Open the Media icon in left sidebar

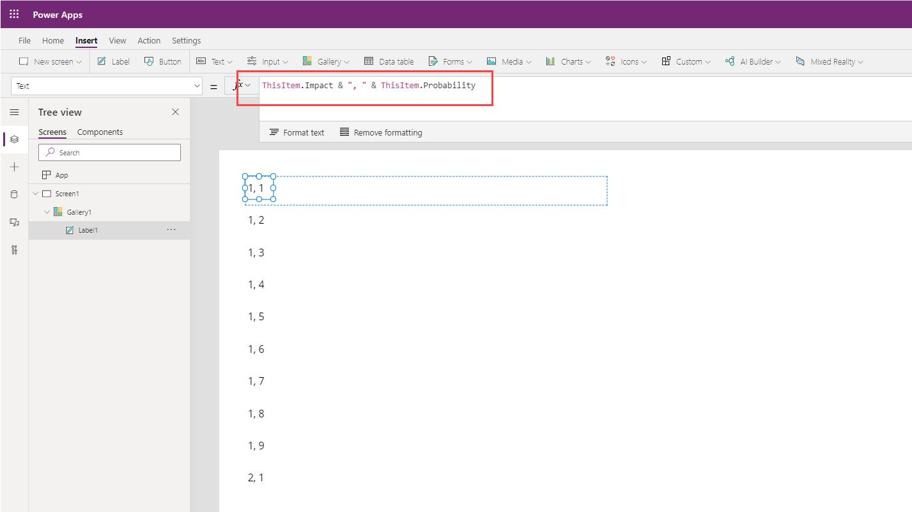pos(14,222)
